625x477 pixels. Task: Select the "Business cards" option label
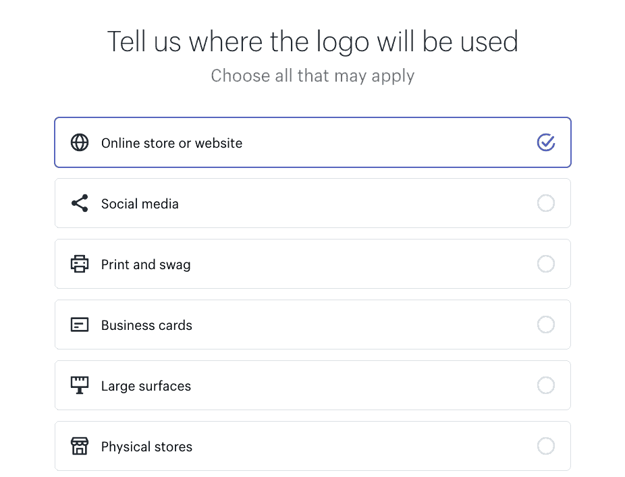pyautogui.click(x=146, y=325)
